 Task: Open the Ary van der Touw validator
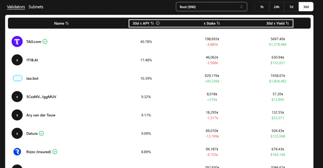[x=41, y=115]
